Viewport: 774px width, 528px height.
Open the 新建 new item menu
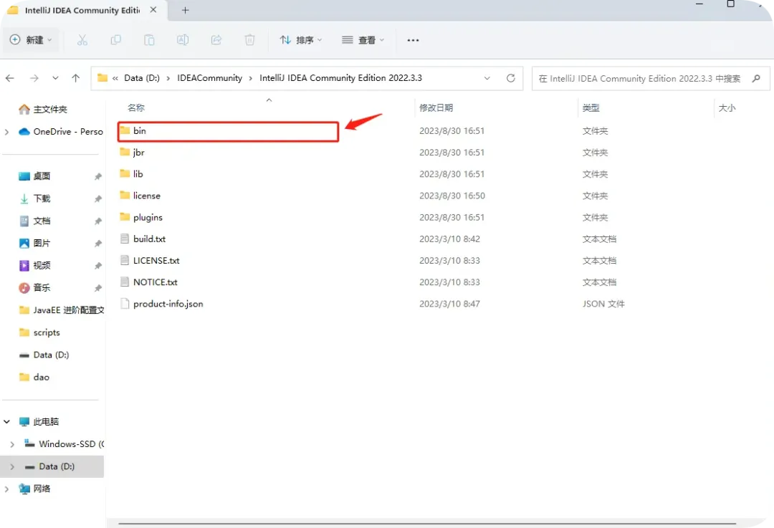point(31,40)
